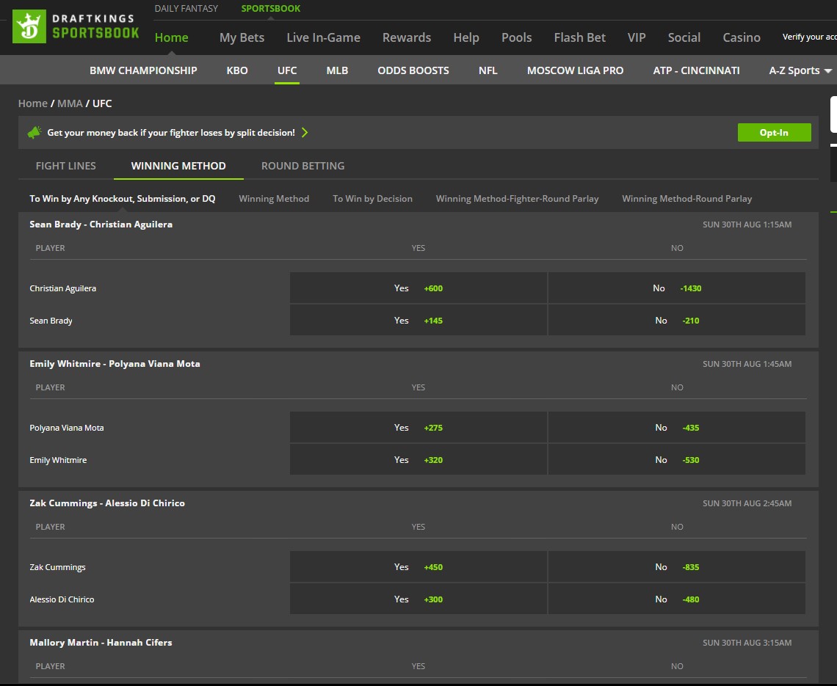
Task: Bet Yes +300 on Alessio Di Chirico
Action: [x=418, y=599]
